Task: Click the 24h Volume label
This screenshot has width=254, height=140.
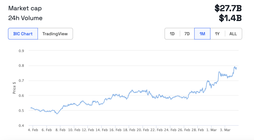Action: pyautogui.click(x=25, y=18)
